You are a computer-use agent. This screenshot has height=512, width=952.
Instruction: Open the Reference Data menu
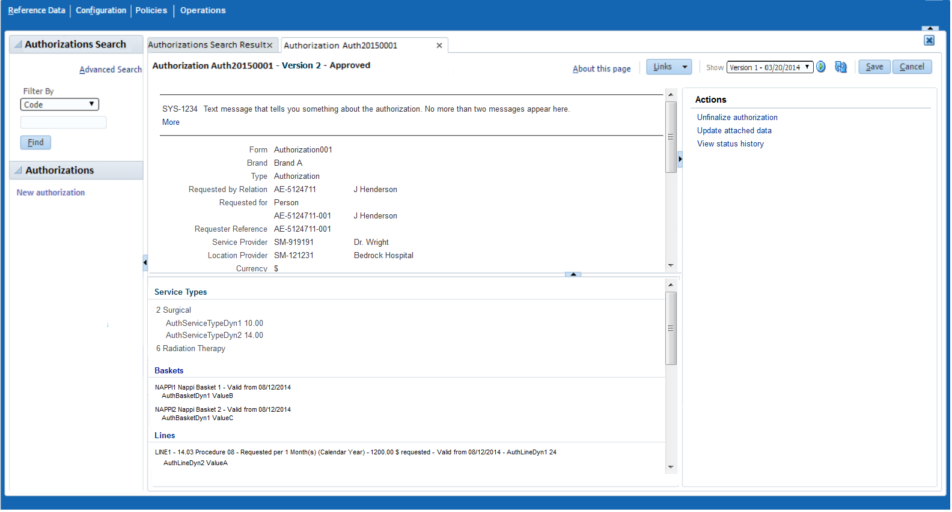click(37, 10)
